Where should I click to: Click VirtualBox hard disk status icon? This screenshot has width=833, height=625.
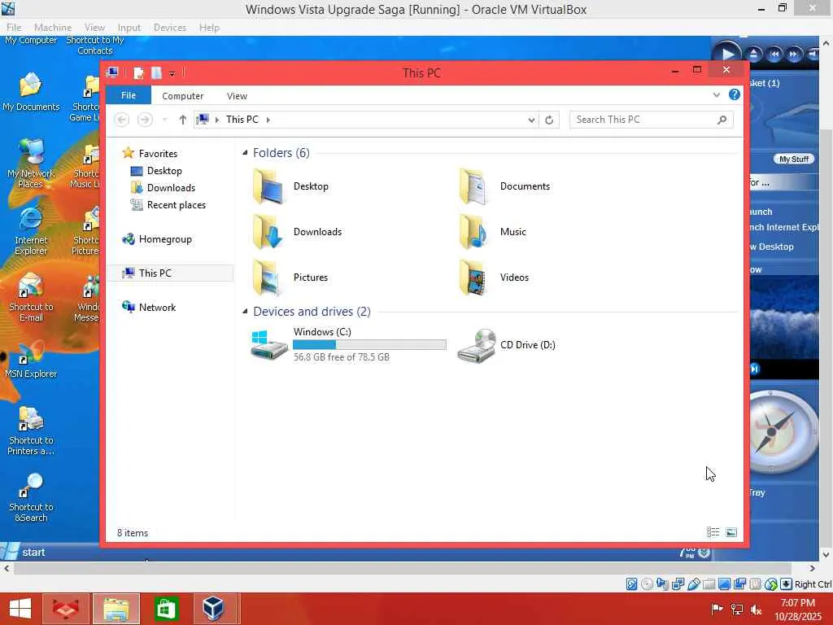coord(631,584)
